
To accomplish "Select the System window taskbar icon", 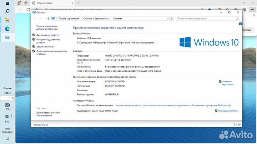I will [7, 37].
